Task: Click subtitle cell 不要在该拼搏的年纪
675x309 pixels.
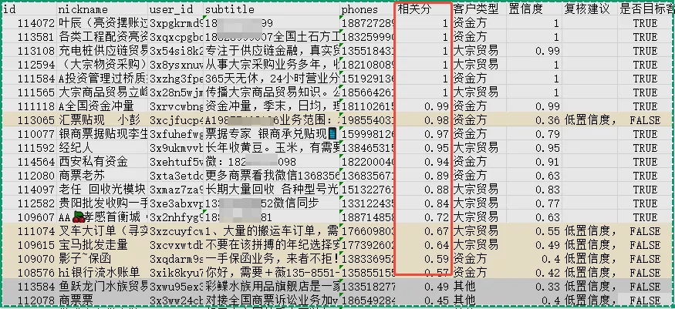Action: coord(272,244)
